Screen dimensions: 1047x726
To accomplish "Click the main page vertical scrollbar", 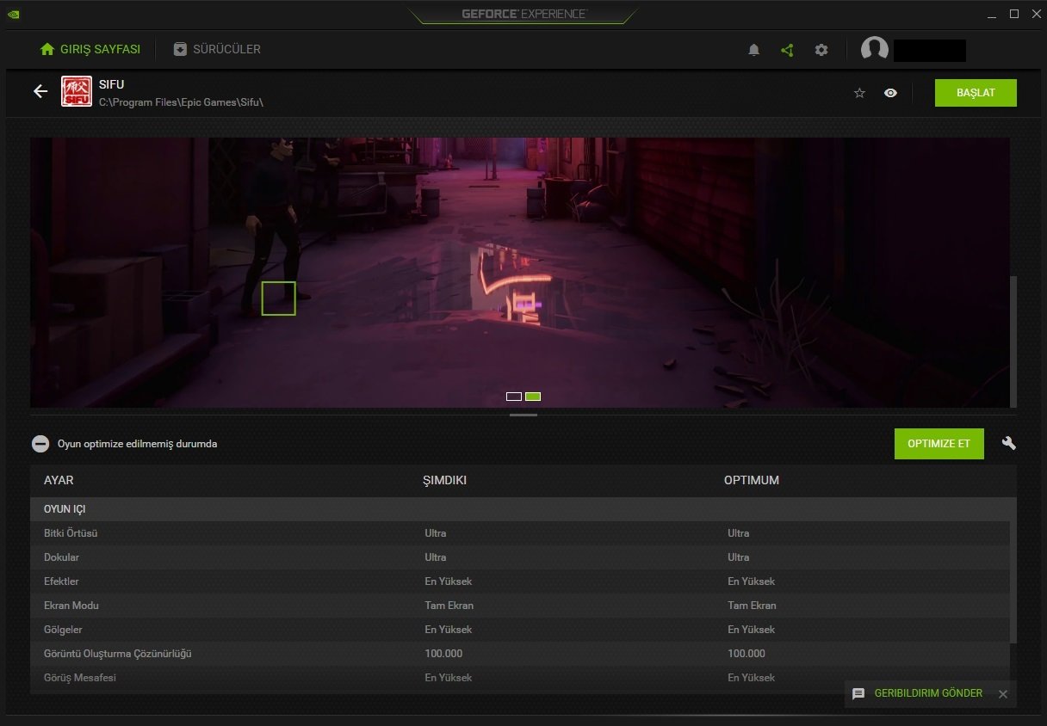I will coord(1013,341).
